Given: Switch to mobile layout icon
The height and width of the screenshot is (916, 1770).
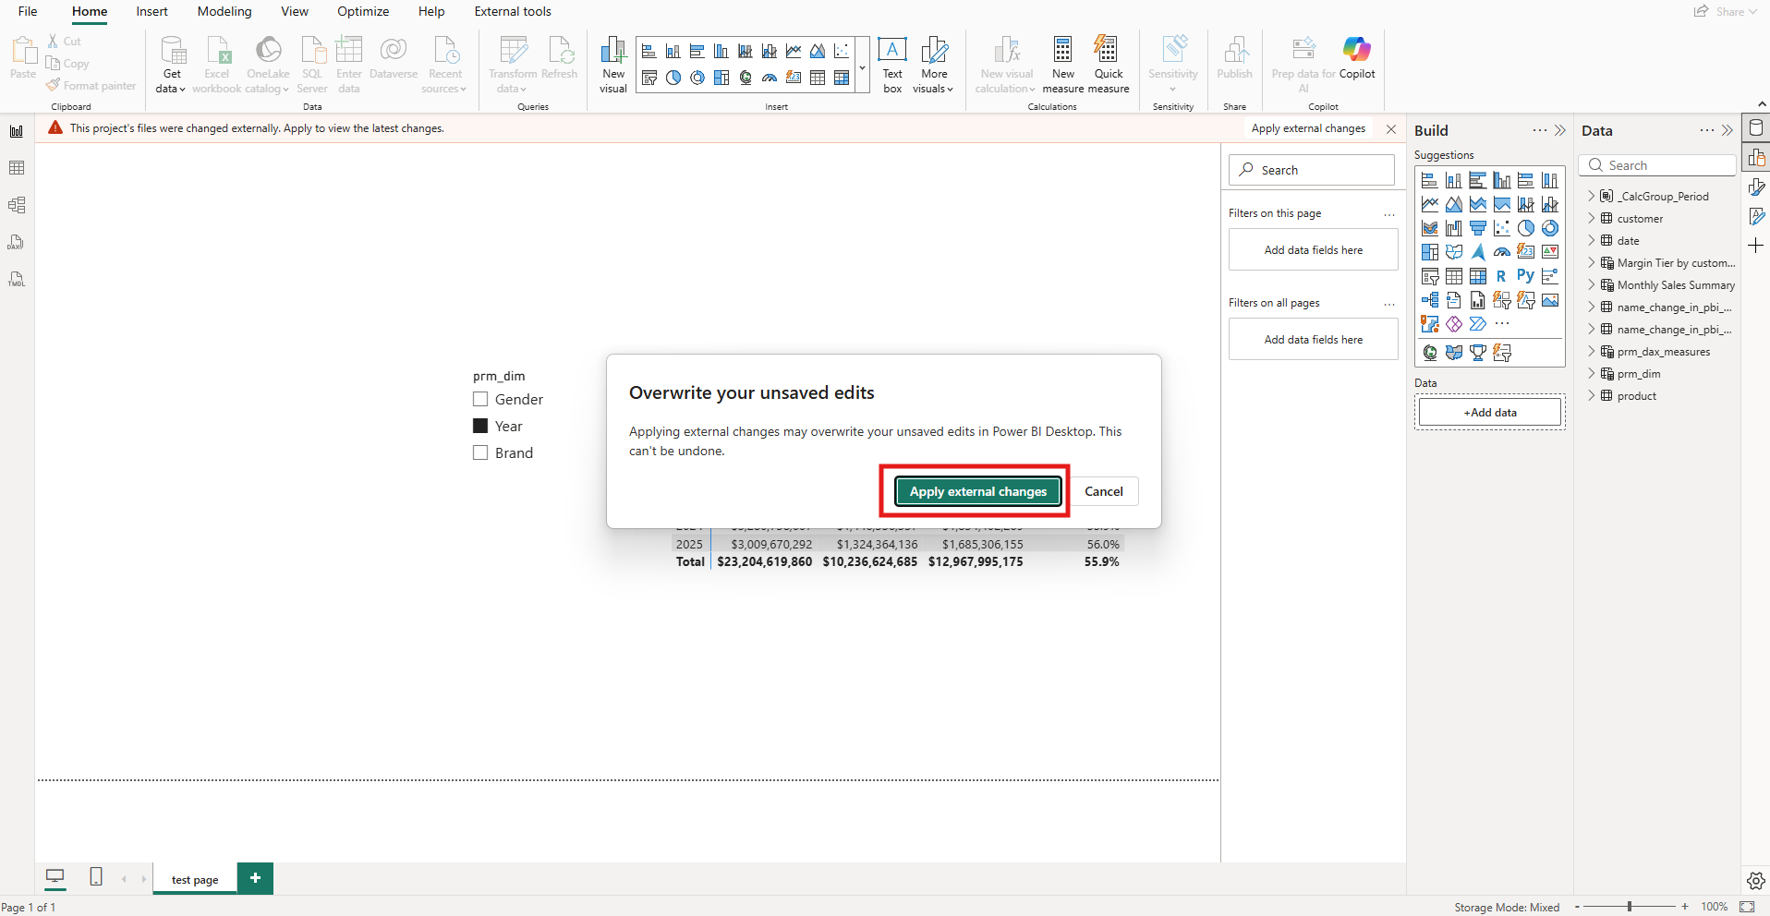Looking at the screenshot, I should (95, 877).
